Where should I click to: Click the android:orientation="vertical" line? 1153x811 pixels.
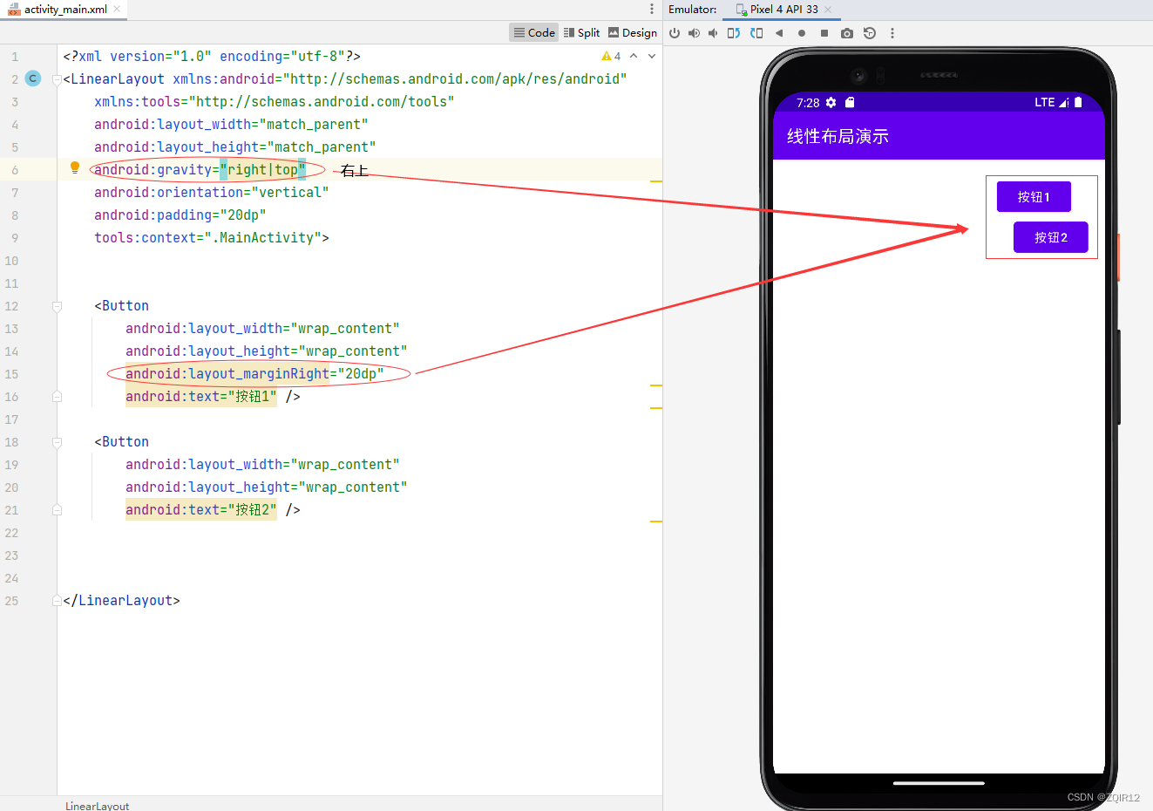click(212, 193)
